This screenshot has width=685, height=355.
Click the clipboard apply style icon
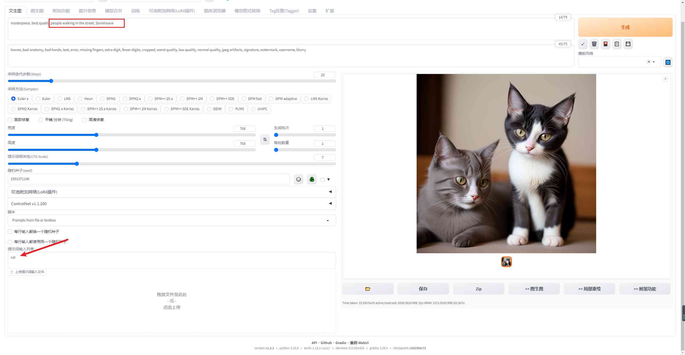[x=617, y=44]
